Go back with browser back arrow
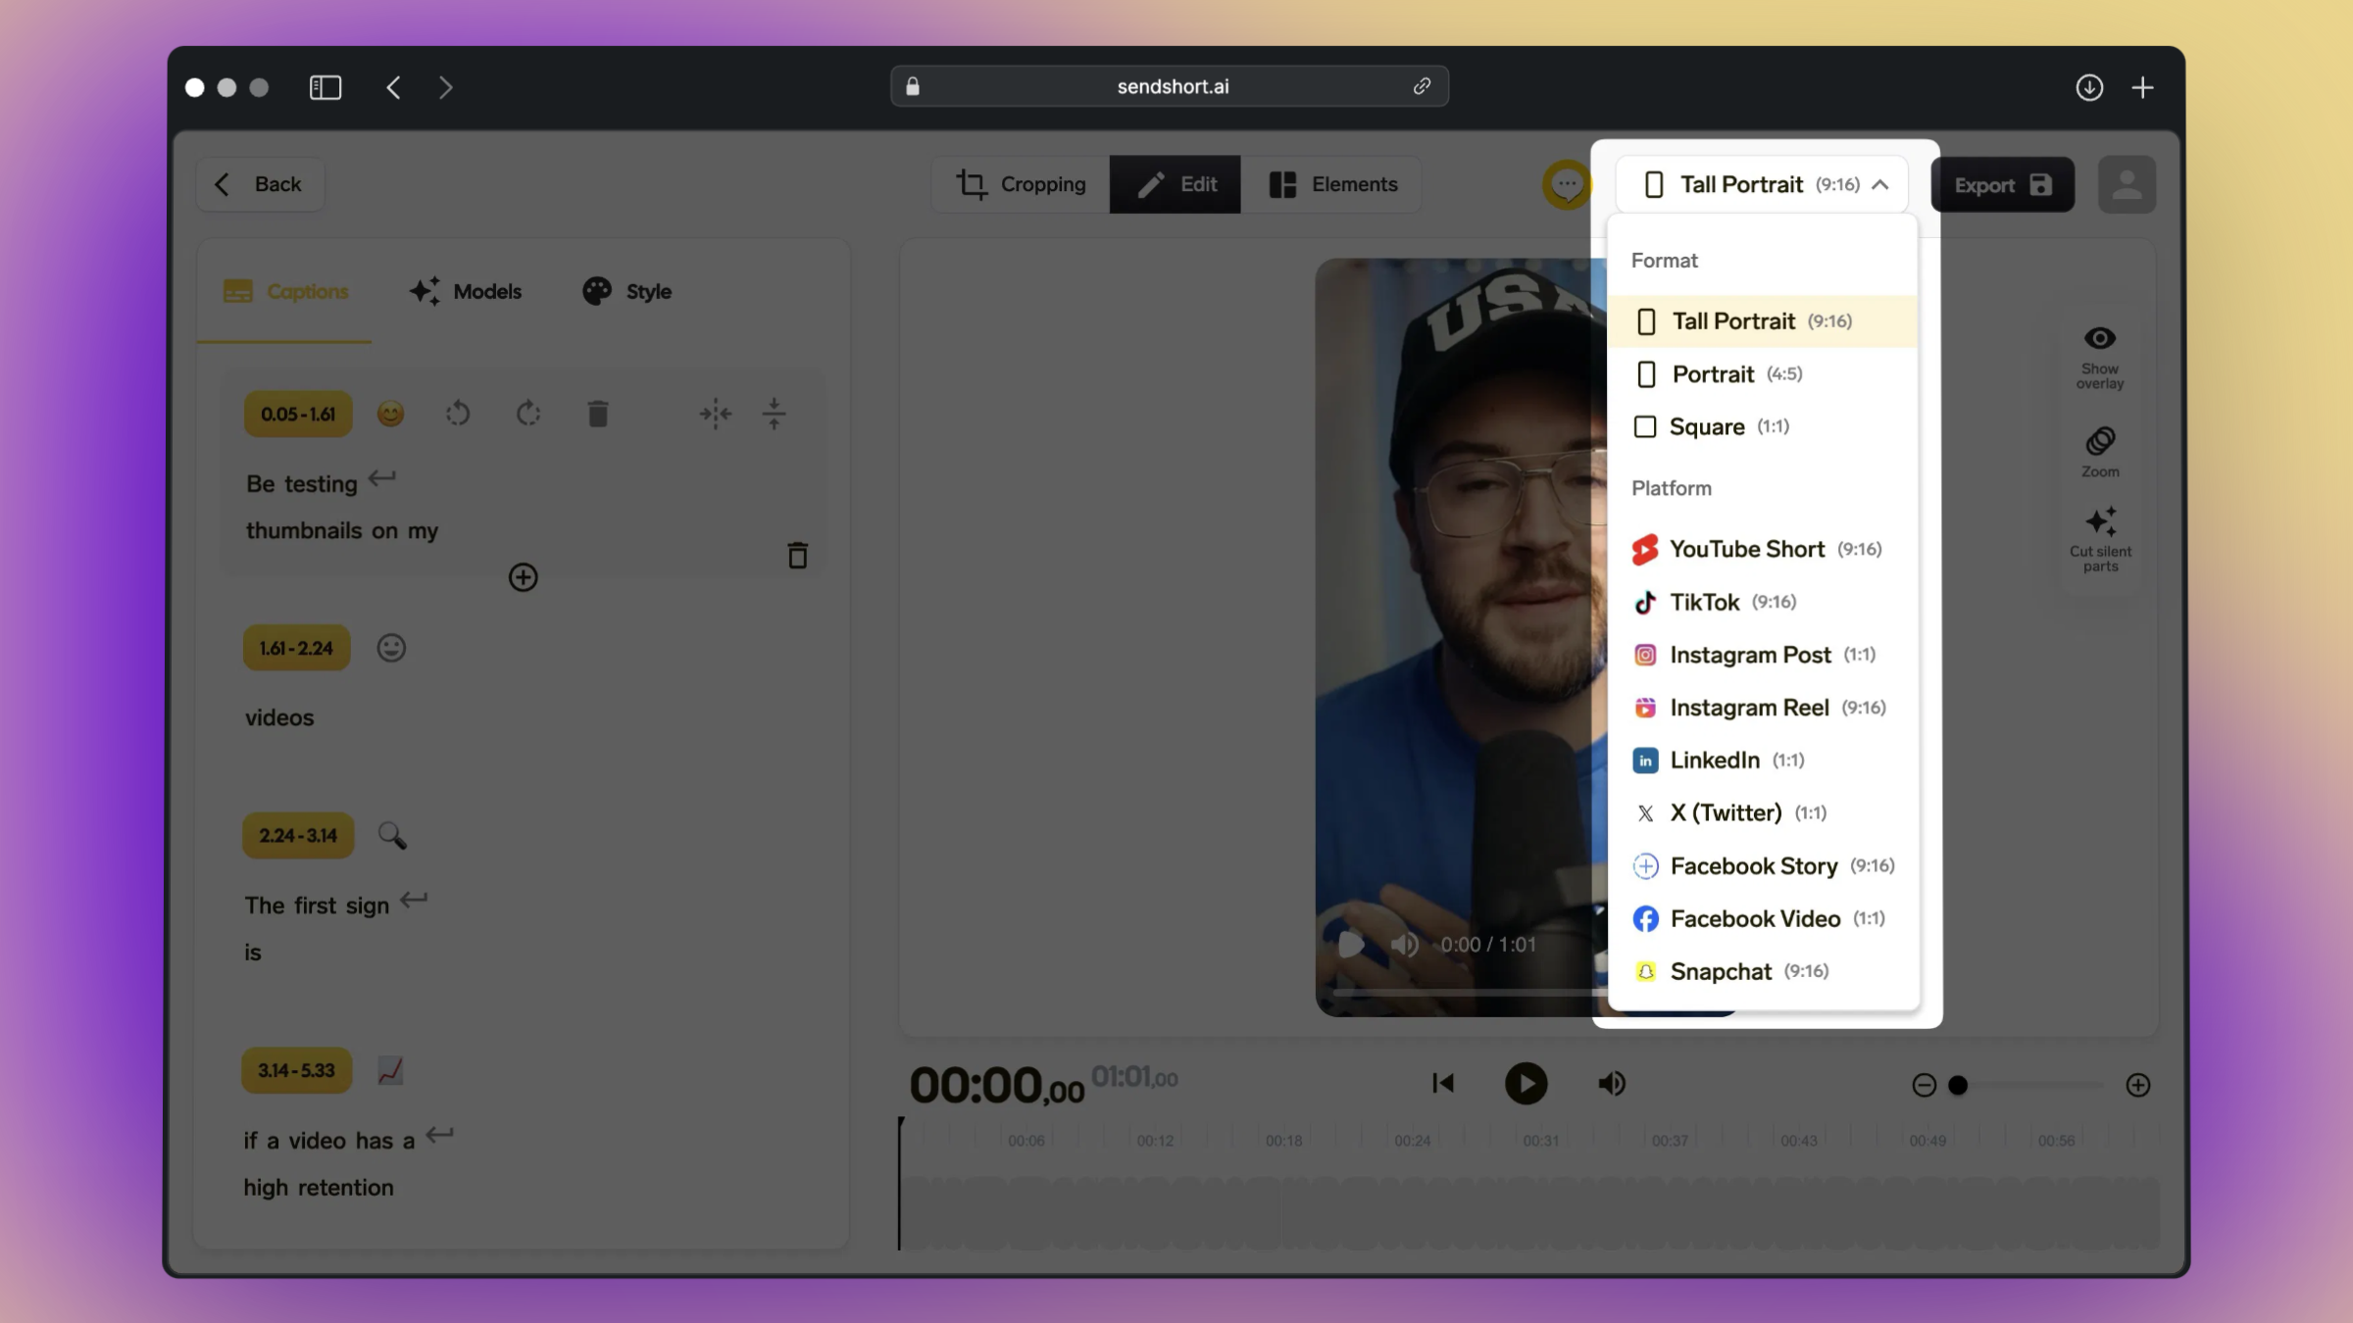 point(393,87)
